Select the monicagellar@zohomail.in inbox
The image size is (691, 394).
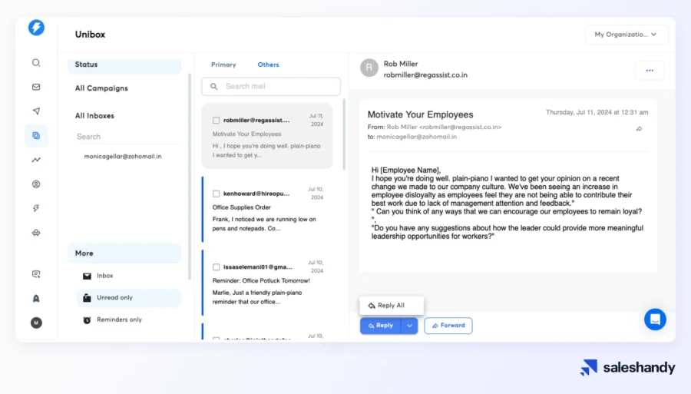point(123,157)
